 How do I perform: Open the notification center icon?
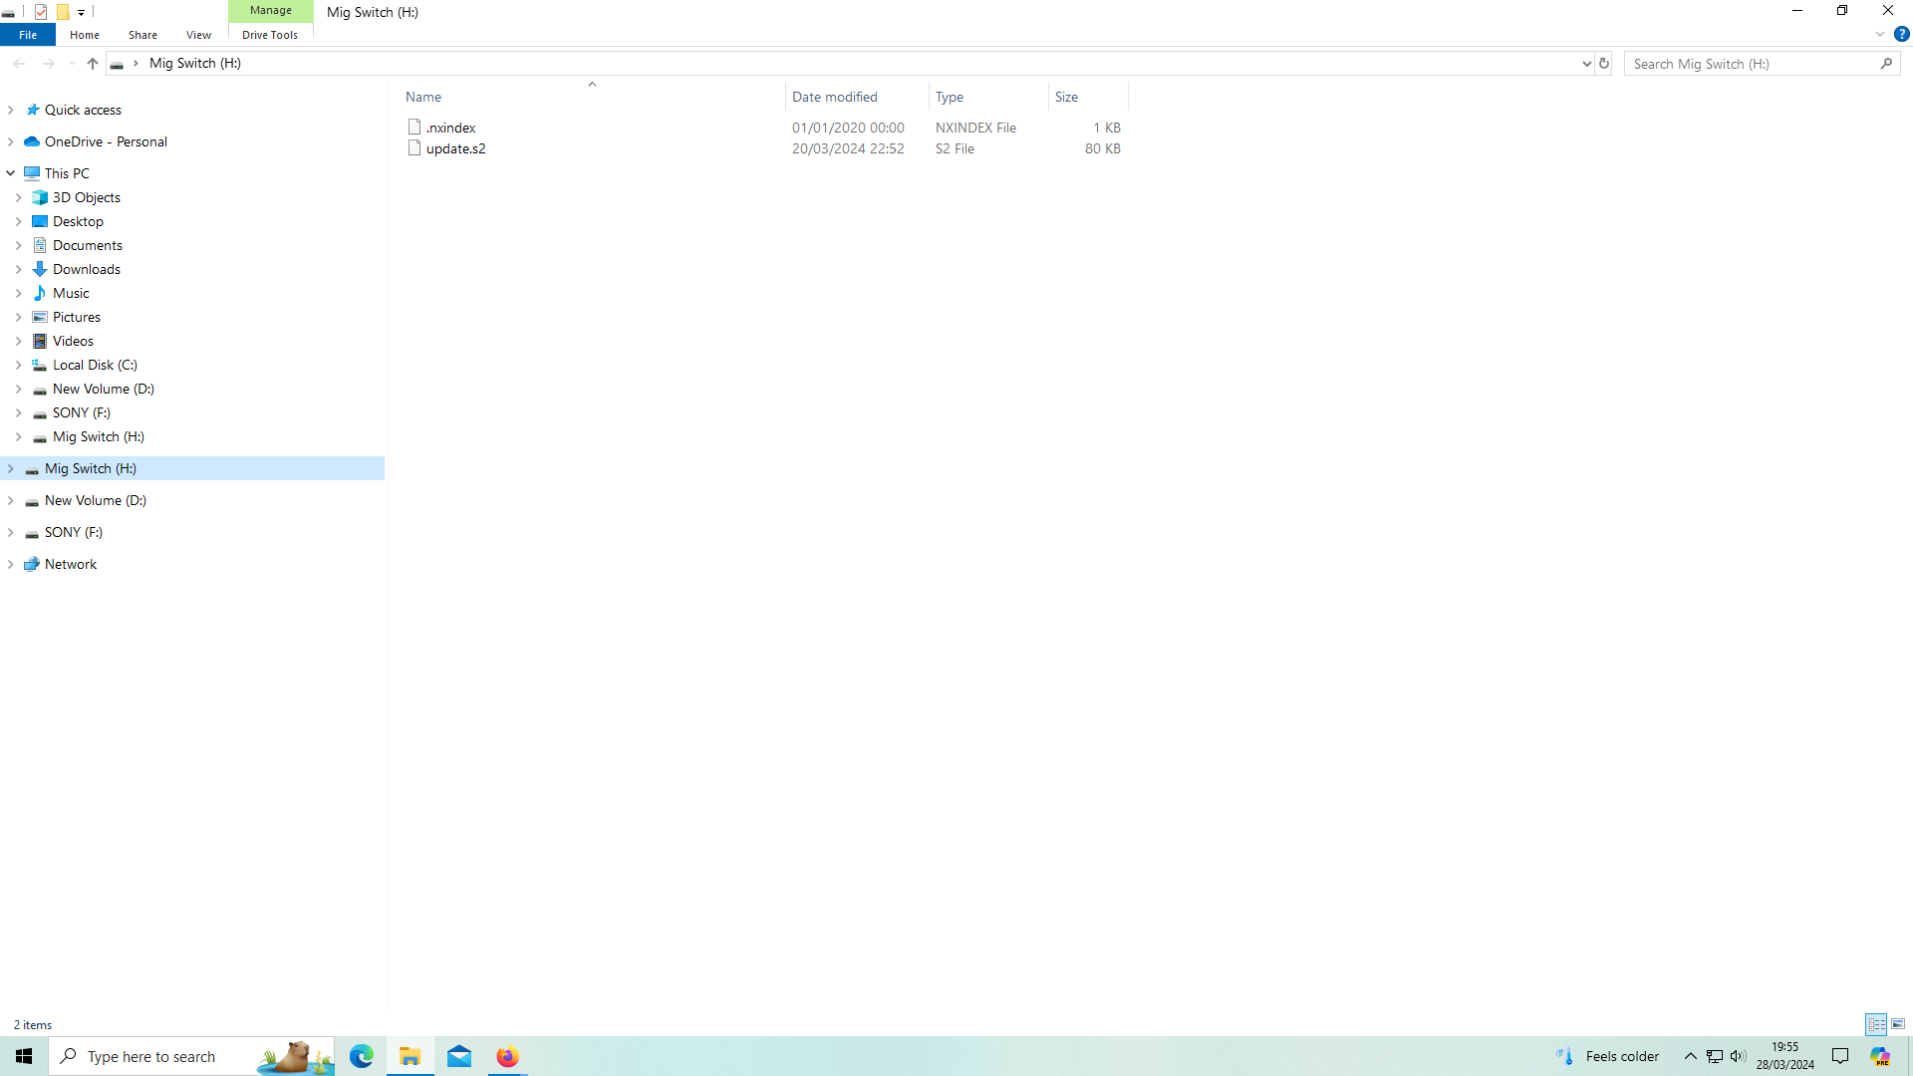(1840, 1056)
